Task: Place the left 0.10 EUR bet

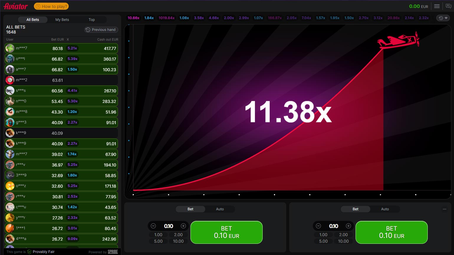Action: 226,232
